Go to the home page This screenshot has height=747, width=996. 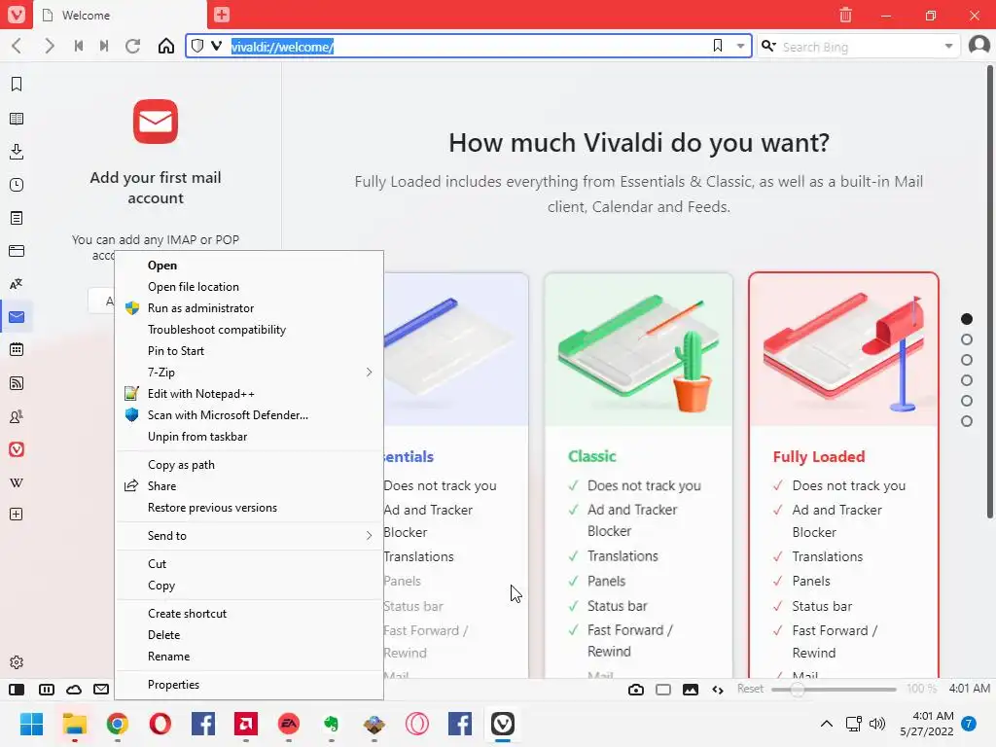(166, 46)
